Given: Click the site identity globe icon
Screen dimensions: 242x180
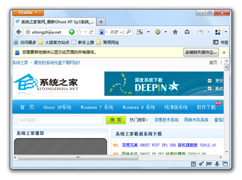Looking at the screenshot, I should pos(28,32).
